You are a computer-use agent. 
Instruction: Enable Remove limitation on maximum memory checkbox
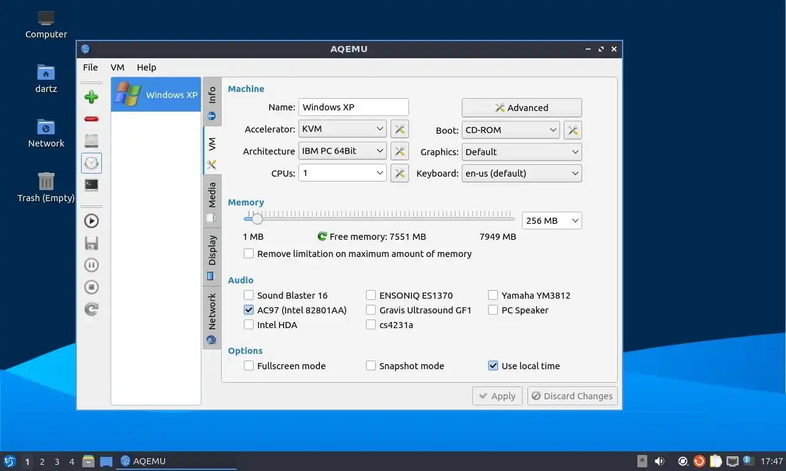click(x=249, y=253)
